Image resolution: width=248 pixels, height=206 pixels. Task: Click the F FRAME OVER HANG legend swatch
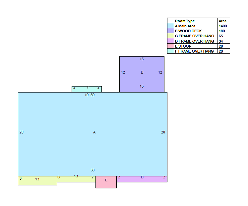[170, 51]
